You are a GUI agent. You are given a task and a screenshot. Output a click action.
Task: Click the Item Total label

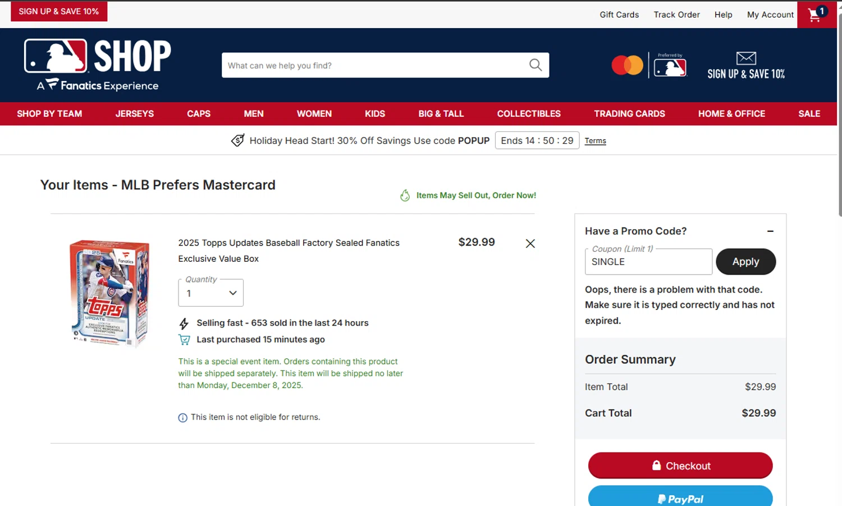(606, 387)
